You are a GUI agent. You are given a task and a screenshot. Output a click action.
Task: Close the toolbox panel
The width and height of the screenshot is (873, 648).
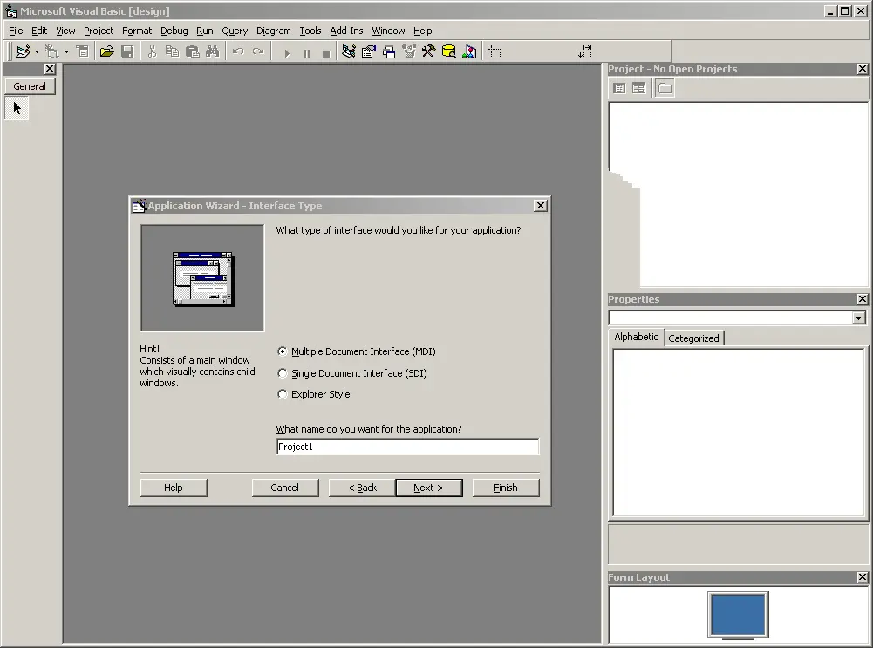coord(50,69)
